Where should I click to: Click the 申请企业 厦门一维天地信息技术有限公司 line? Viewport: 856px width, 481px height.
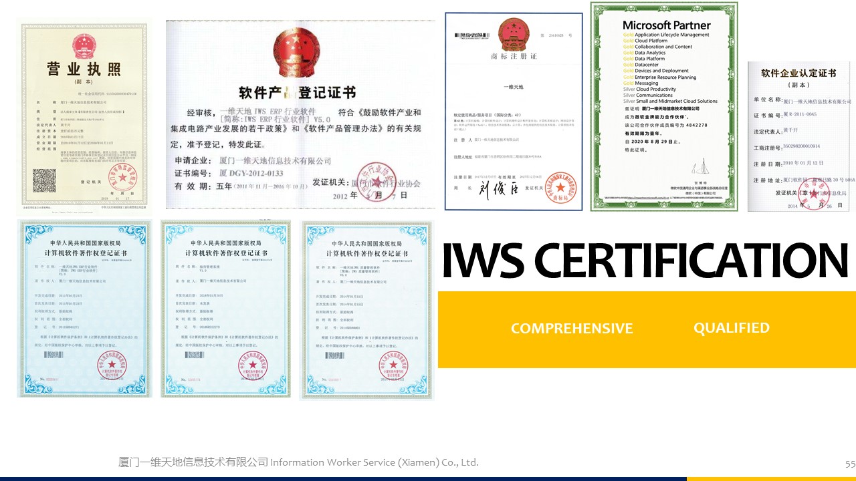point(253,162)
